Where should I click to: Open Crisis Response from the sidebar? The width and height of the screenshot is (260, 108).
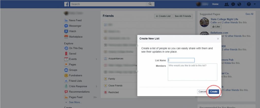pos(78,86)
